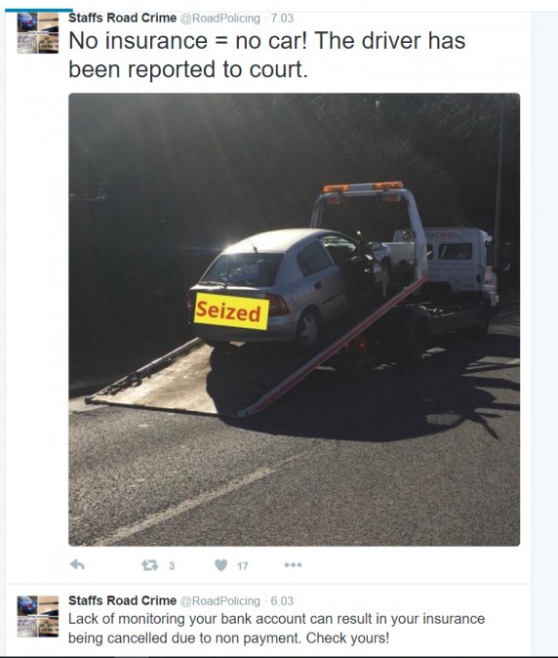Image resolution: width=558 pixels, height=658 pixels.
Task: Open the seized car photo
Action: tap(295, 319)
